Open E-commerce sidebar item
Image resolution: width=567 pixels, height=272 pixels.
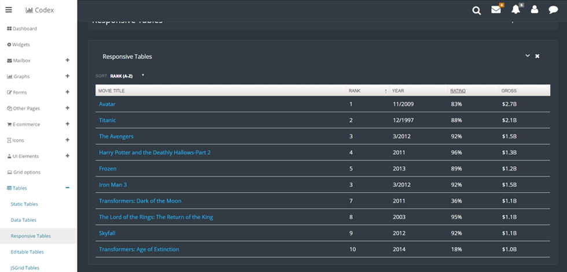point(24,125)
